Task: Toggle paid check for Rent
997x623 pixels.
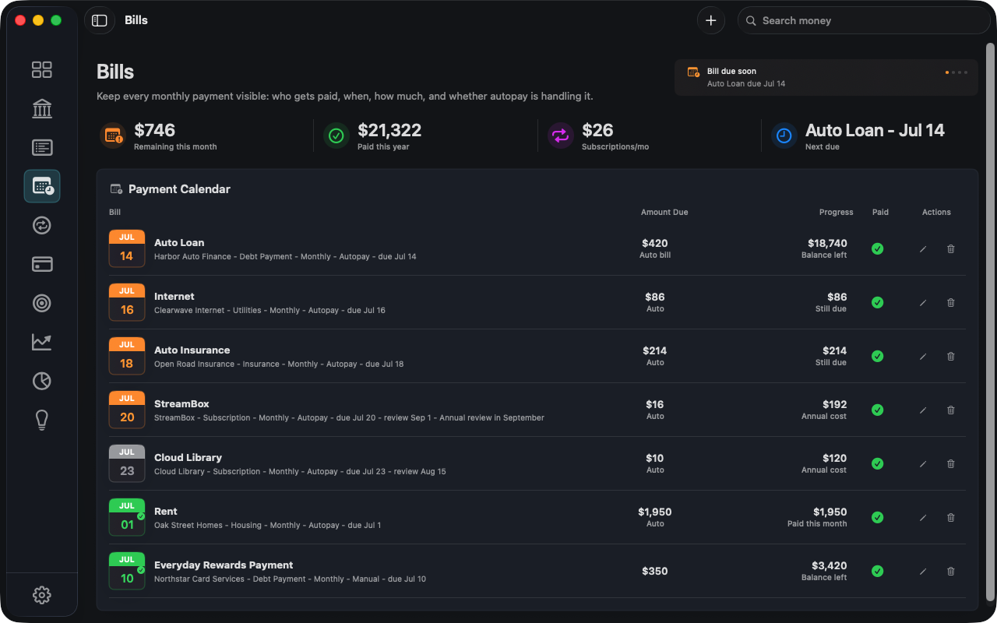Action: (x=877, y=518)
